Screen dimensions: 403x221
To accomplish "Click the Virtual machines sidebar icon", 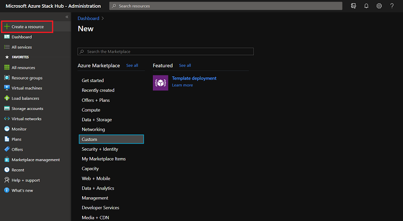I will click(x=7, y=88).
